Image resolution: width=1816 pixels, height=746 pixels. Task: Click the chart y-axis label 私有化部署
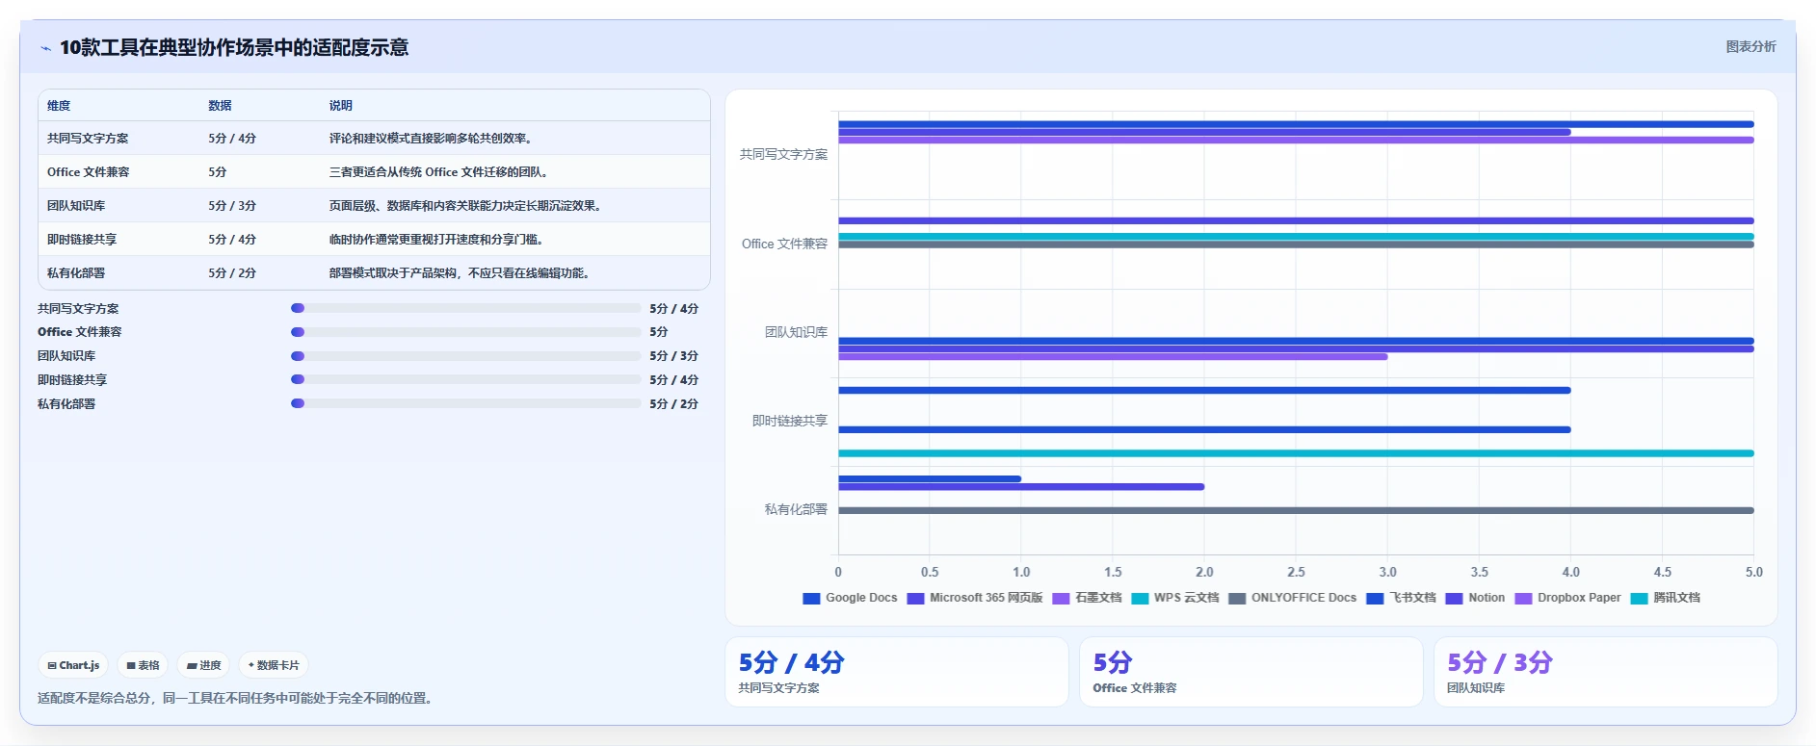point(796,509)
